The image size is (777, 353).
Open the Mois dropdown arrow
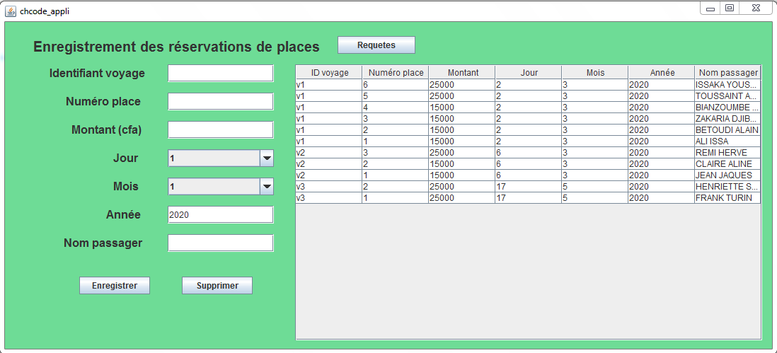point(267,187)
